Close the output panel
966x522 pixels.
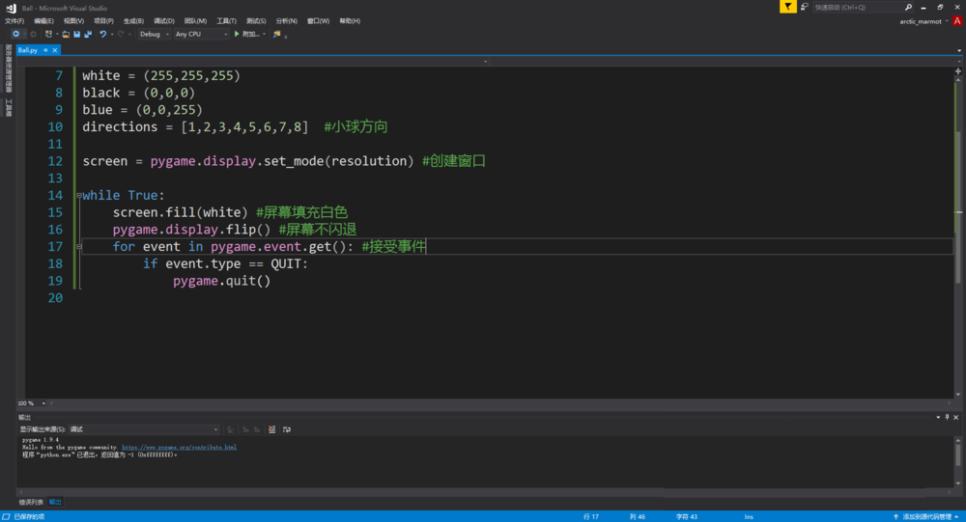click(x=956, y=418)
